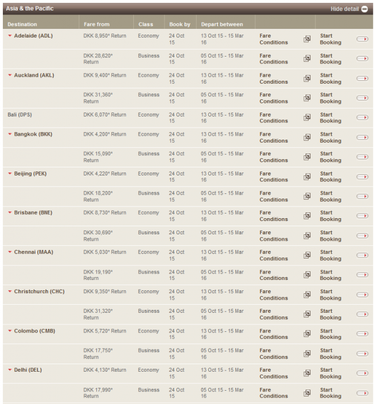
Task: Start Booking for Brisbane Business fare
Action: pyautogui.click(x=330, y=235)
